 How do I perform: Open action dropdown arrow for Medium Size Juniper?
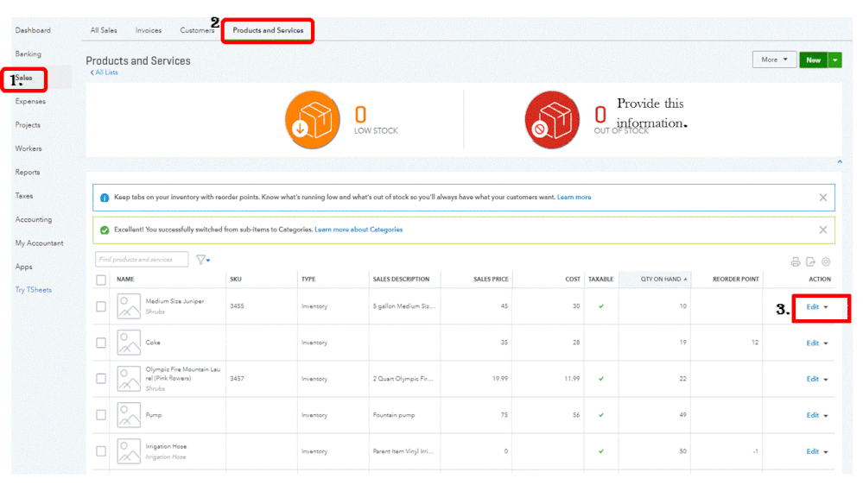click(826, 307)
